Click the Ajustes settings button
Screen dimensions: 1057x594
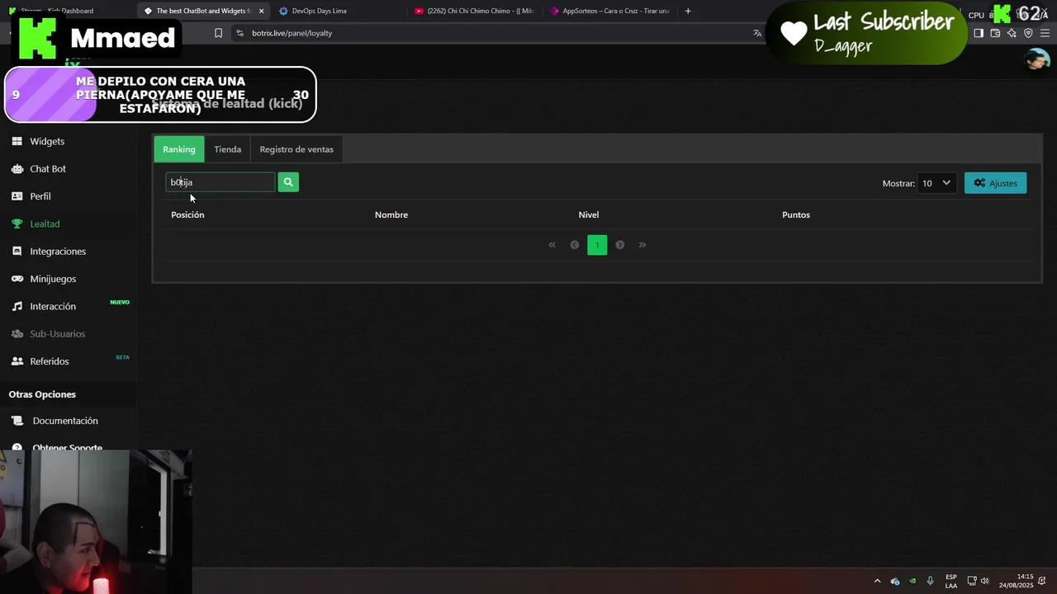pyautogui.click(x=995, y=183)
